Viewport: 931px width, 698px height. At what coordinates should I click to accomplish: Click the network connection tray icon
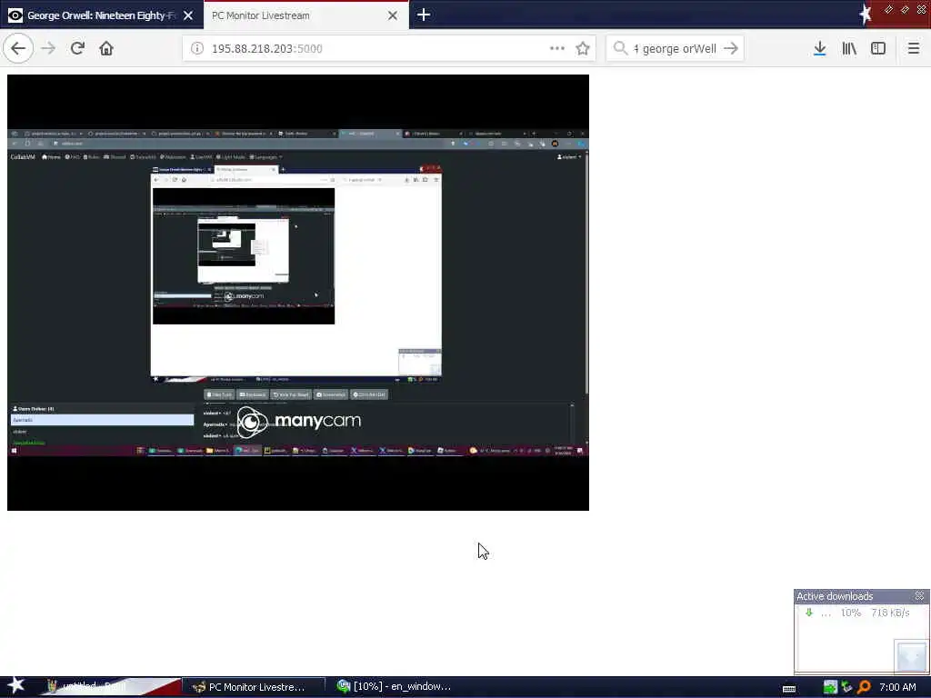[846, 687]
